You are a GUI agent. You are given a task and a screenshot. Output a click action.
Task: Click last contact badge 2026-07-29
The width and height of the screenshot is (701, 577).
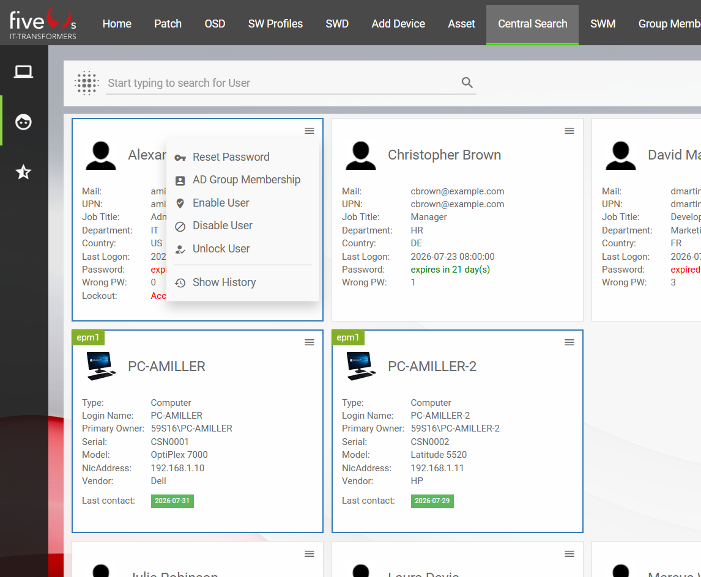(x=432, y=501)
